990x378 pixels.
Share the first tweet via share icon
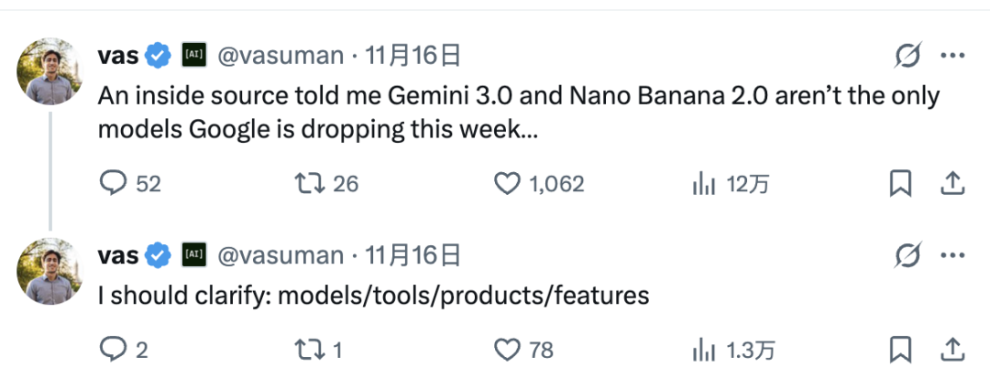[x=951, y=184]
